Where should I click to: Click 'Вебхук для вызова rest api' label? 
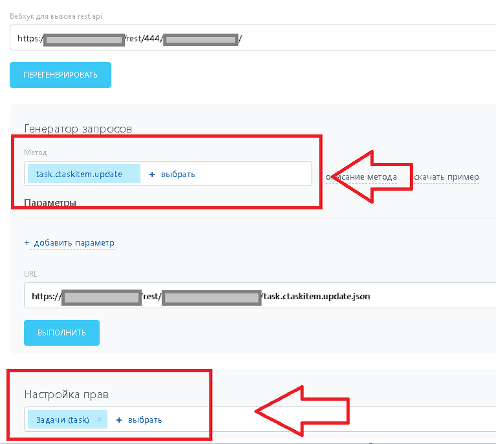click(x=56, y=16)
